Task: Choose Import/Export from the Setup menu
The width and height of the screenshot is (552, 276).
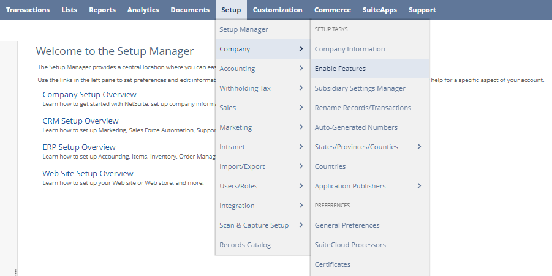Action: (x=263, y=166)
